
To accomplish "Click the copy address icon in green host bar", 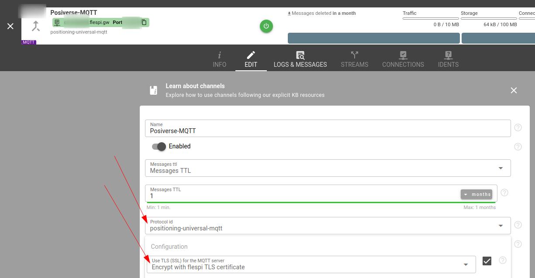I will pos(144,22).
